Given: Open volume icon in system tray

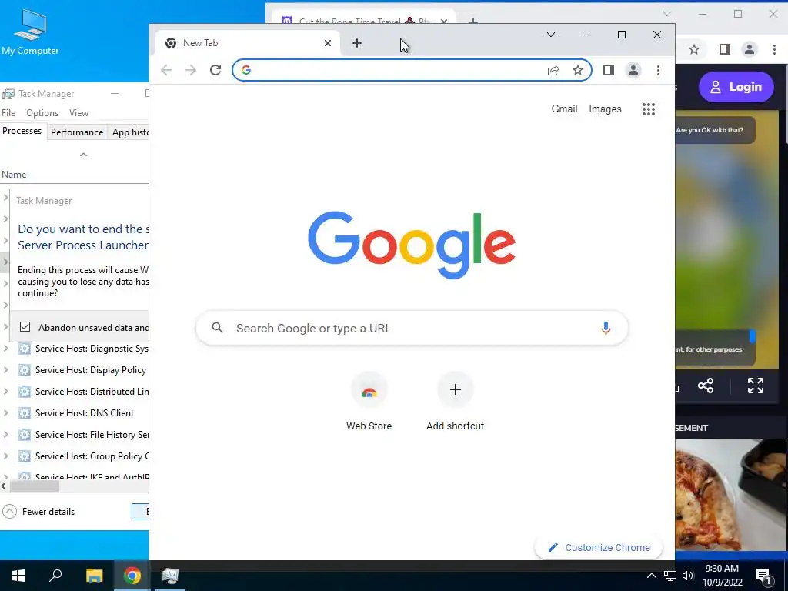Looking at the screenshot, I should coord(688,576).
